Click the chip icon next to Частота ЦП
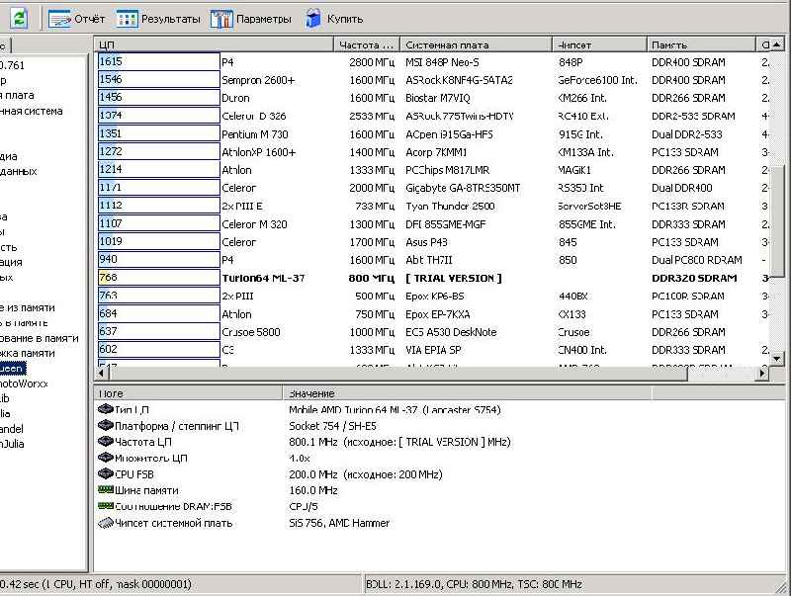The height and width of the screenshot is (596, 791). 106,442
